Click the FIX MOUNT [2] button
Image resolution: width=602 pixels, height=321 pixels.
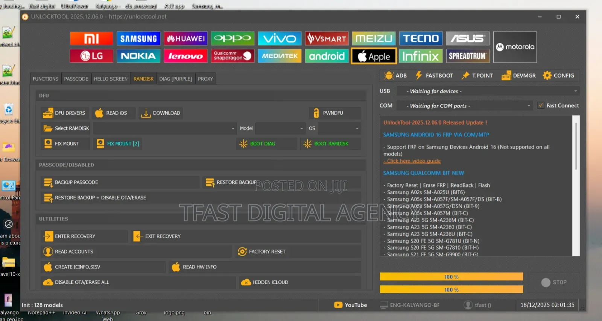[118, 144]
